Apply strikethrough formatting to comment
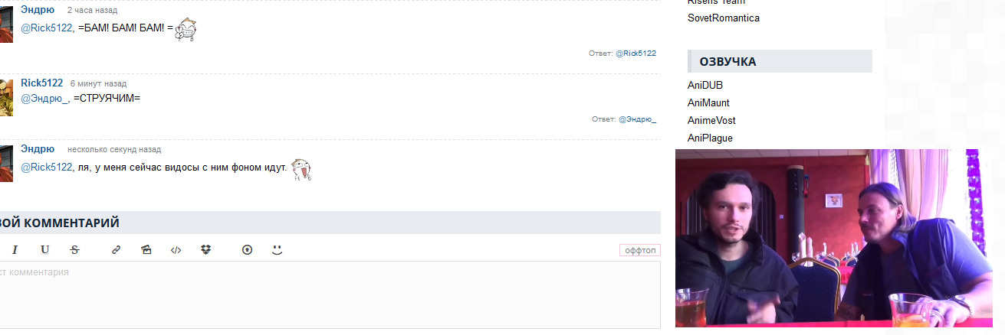The width and height of the screenshot is (1005, 335). click(x=74, y=249)
